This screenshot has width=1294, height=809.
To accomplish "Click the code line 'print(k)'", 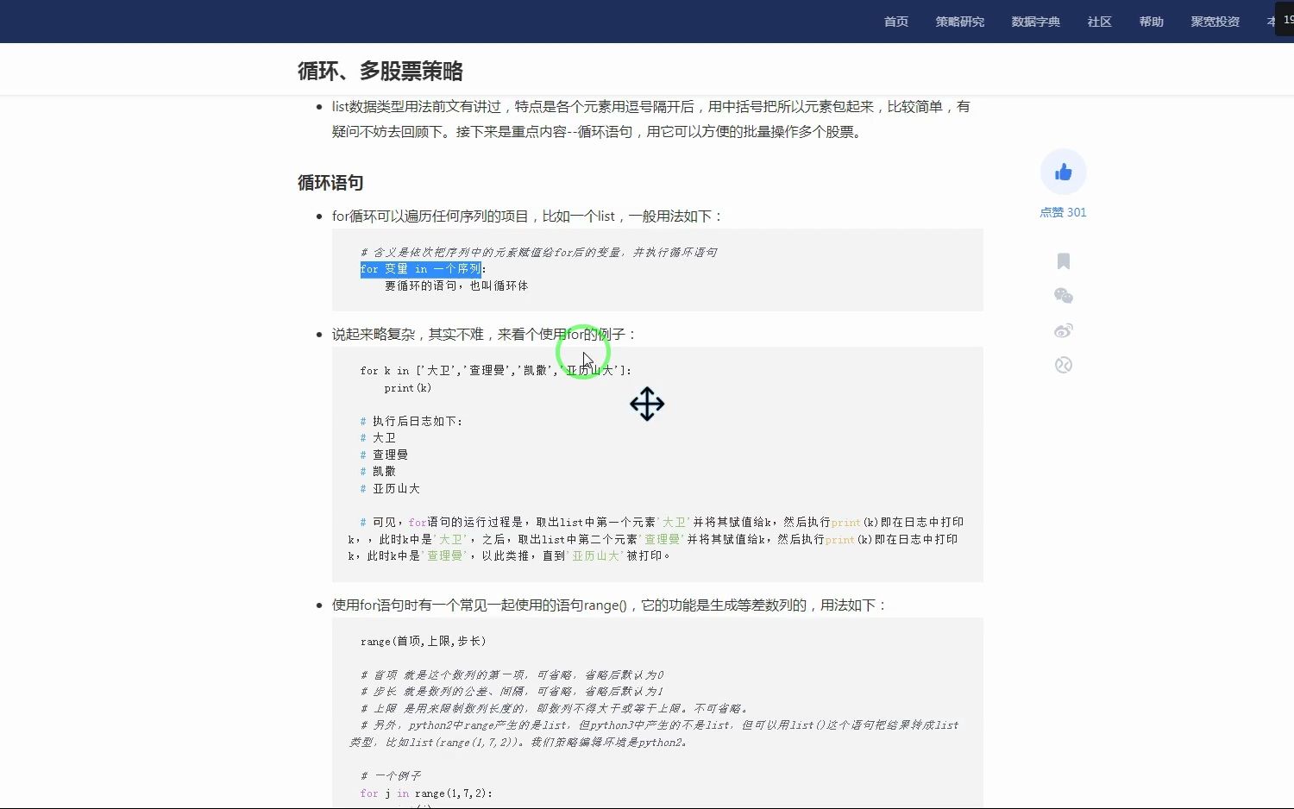I will click(408, 388).
